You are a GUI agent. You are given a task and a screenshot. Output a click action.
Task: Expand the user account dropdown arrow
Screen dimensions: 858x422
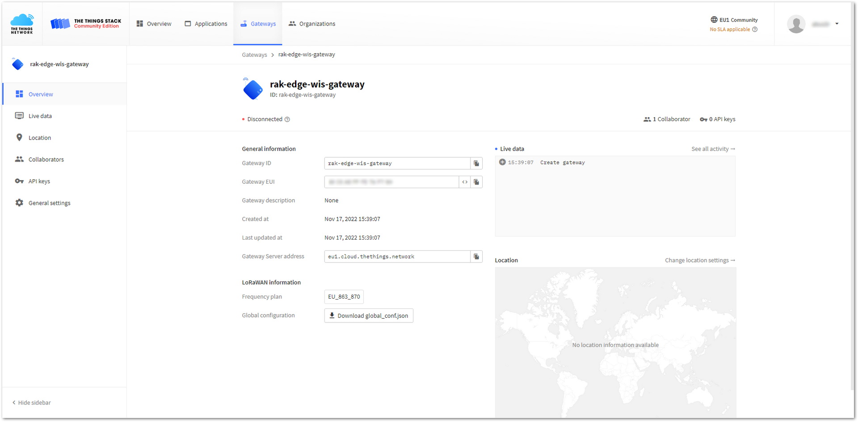pos(837,24)
